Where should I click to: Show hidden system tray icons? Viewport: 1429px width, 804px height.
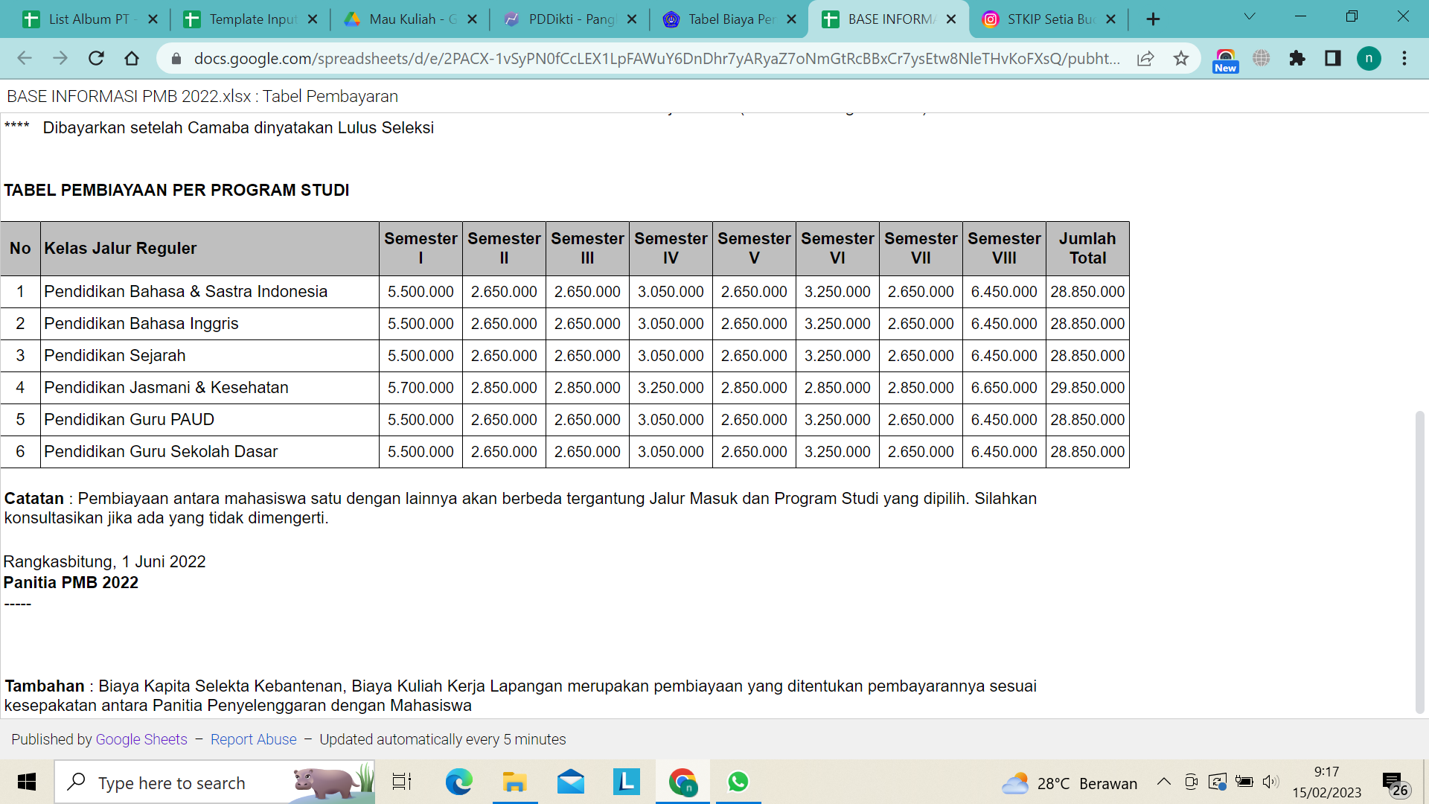click(1163, 782)
